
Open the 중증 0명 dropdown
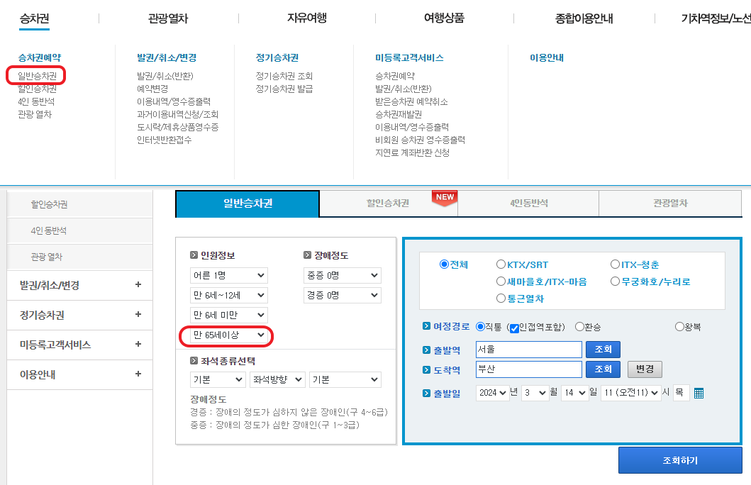click(343, 275)
